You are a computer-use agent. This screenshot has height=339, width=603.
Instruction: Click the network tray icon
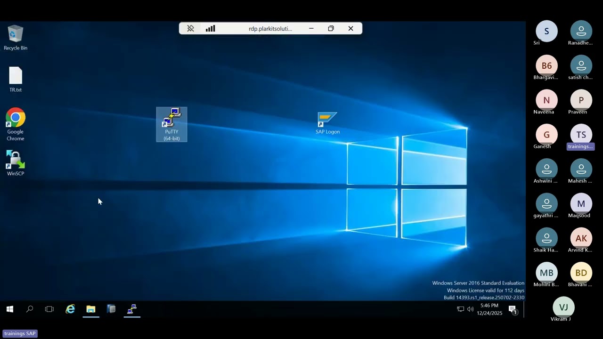tap(461, 309)
